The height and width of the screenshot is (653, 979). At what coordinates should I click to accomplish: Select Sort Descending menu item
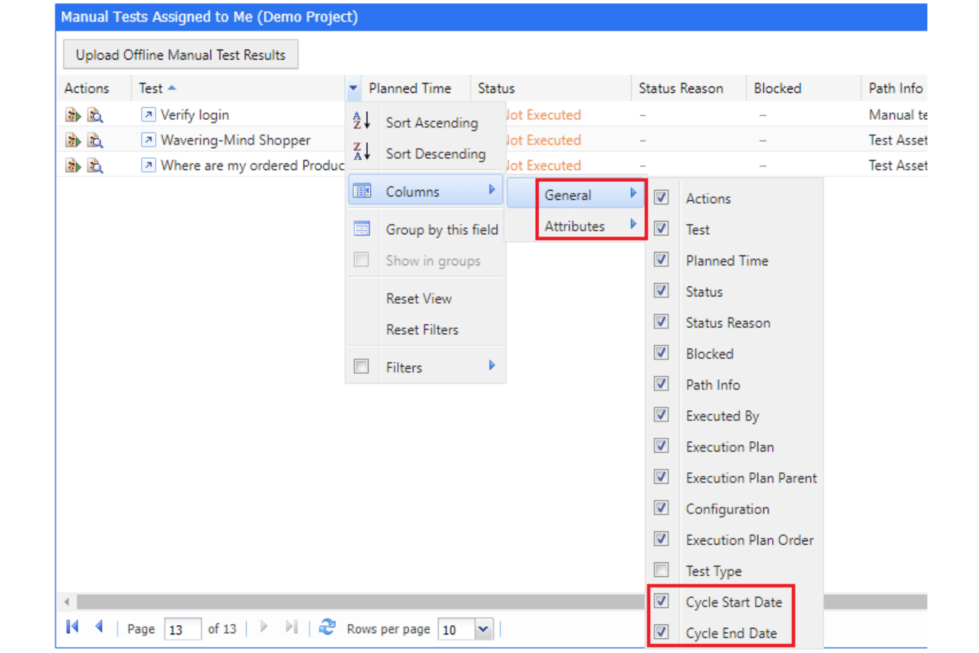click(425, 153)
